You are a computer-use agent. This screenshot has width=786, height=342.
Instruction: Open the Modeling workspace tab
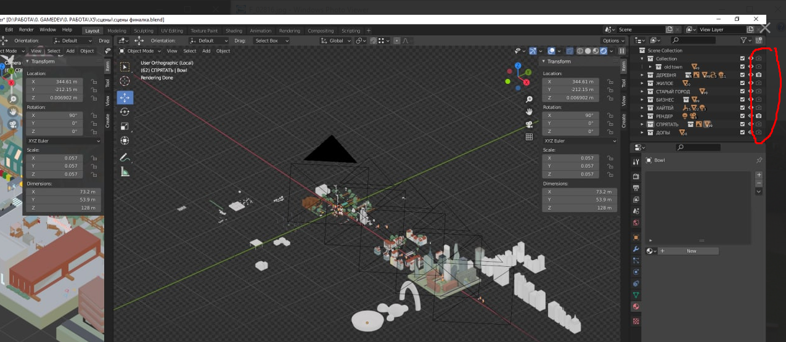click(117, 31)
